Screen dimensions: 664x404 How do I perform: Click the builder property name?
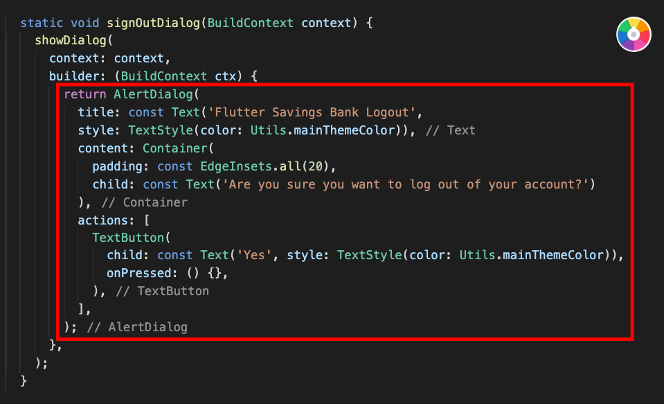[74, 76]
